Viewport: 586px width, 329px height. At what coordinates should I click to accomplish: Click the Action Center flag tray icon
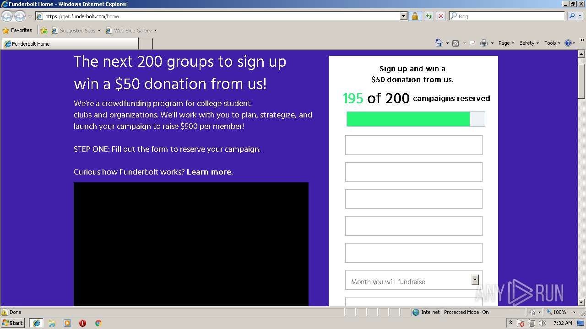[521, 323]
